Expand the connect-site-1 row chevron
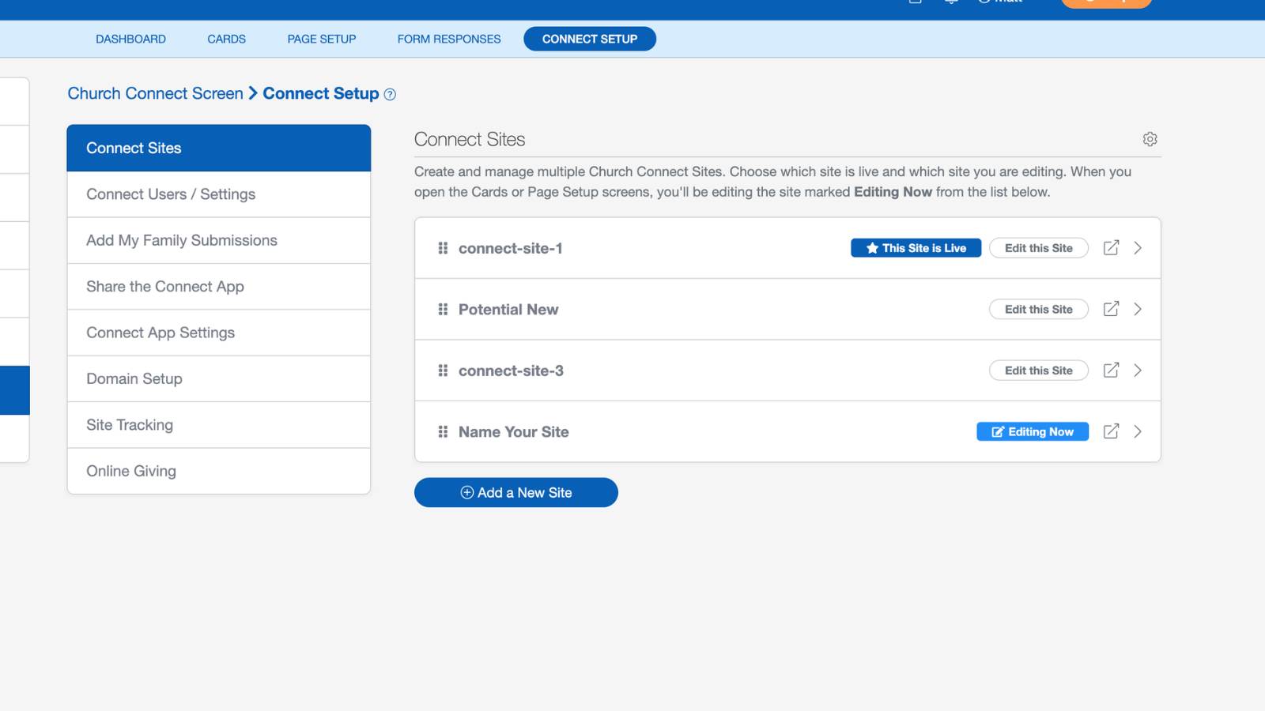Screen dimensions: 1265x711 tap(1138, 248)
